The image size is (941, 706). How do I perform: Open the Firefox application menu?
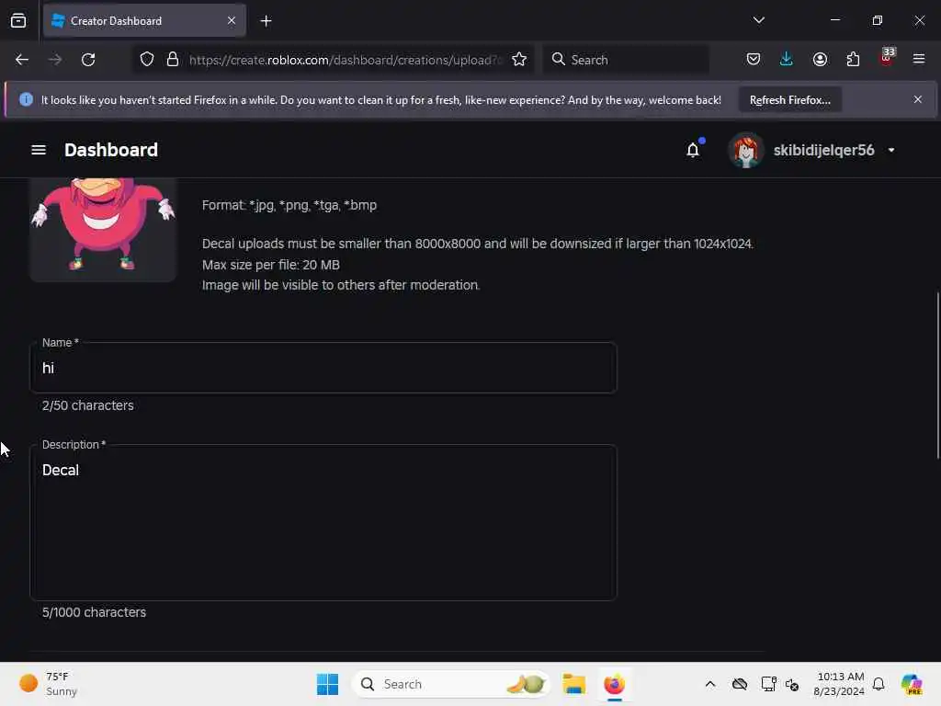(x=919, y=60)
